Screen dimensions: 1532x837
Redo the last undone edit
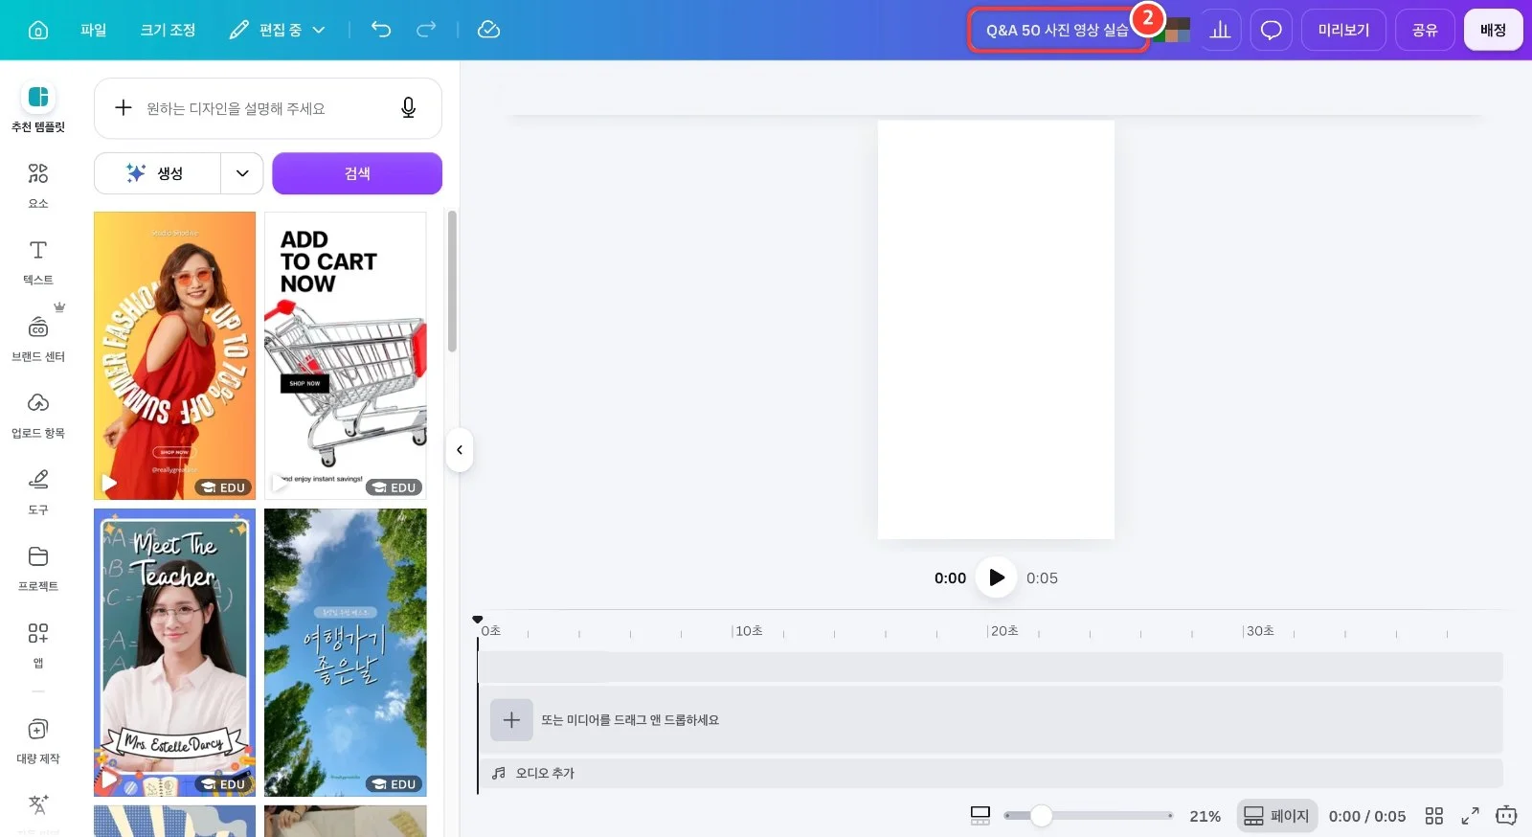point(426,30)
